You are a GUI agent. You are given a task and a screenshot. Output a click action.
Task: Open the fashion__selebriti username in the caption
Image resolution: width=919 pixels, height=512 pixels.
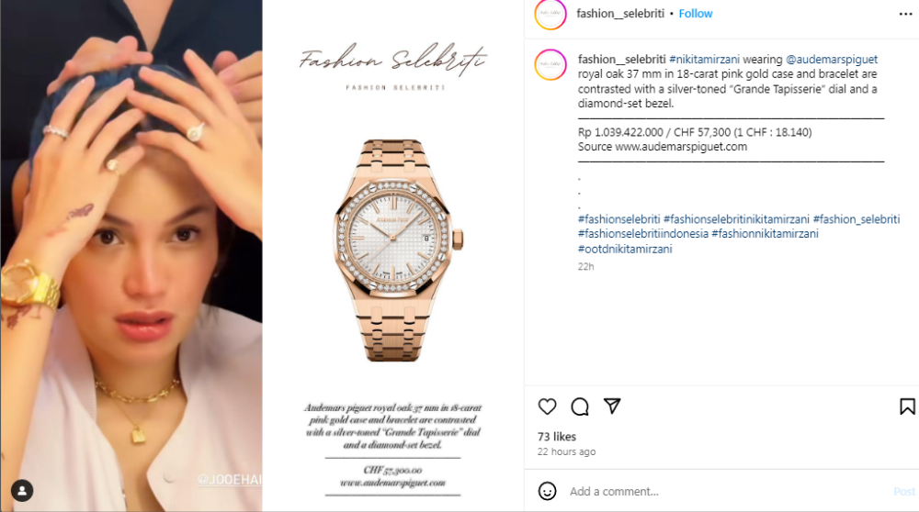[621, 59]
